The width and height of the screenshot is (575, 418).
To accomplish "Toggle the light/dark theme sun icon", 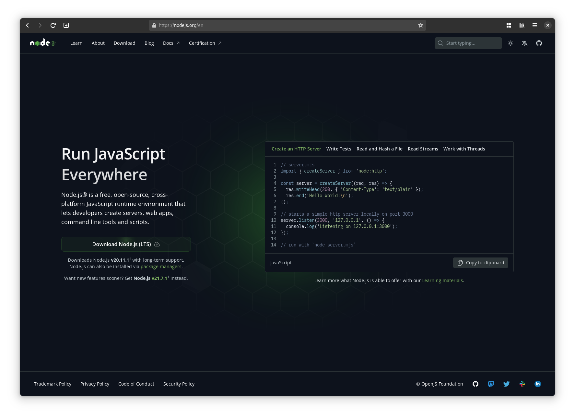I will click(510, 43).
